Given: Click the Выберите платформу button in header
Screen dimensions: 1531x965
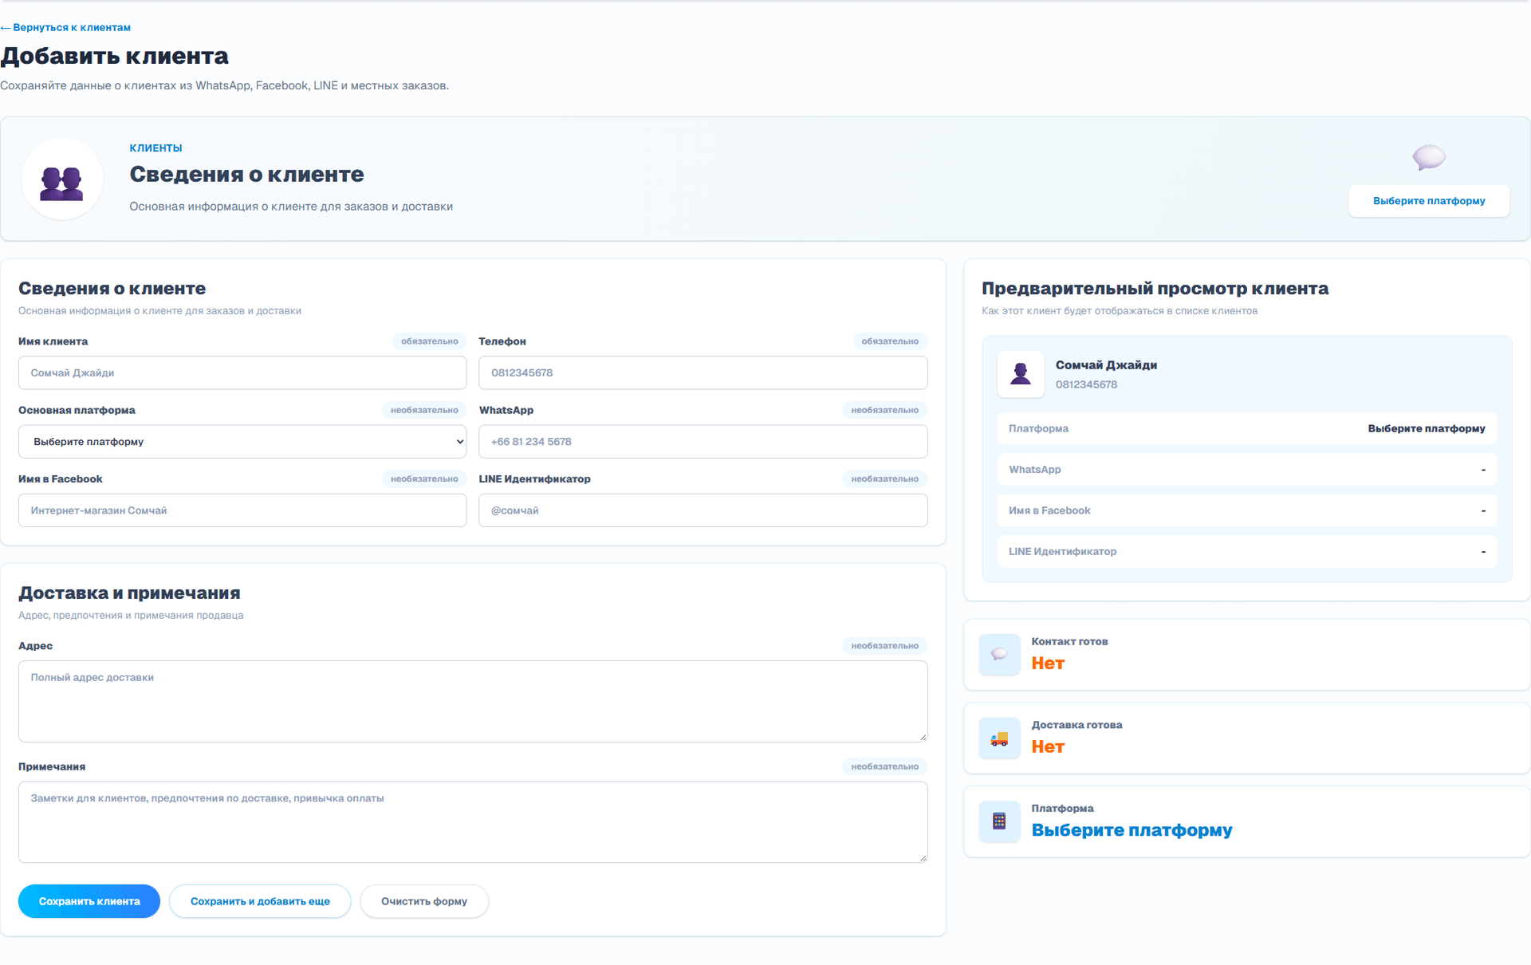Looking at the screenshot, I should tap(1429, 201).
